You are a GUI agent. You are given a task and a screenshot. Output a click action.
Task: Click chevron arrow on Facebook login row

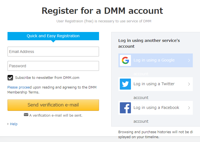click(x=189, y=108)
